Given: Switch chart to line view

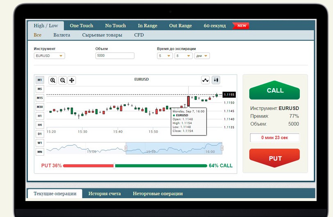Looking at the screenshot, I should pyautogui.click(x=205, y=80).
